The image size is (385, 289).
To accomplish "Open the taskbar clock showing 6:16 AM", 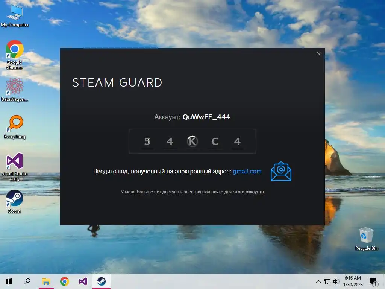I will (x=353, y=281).
